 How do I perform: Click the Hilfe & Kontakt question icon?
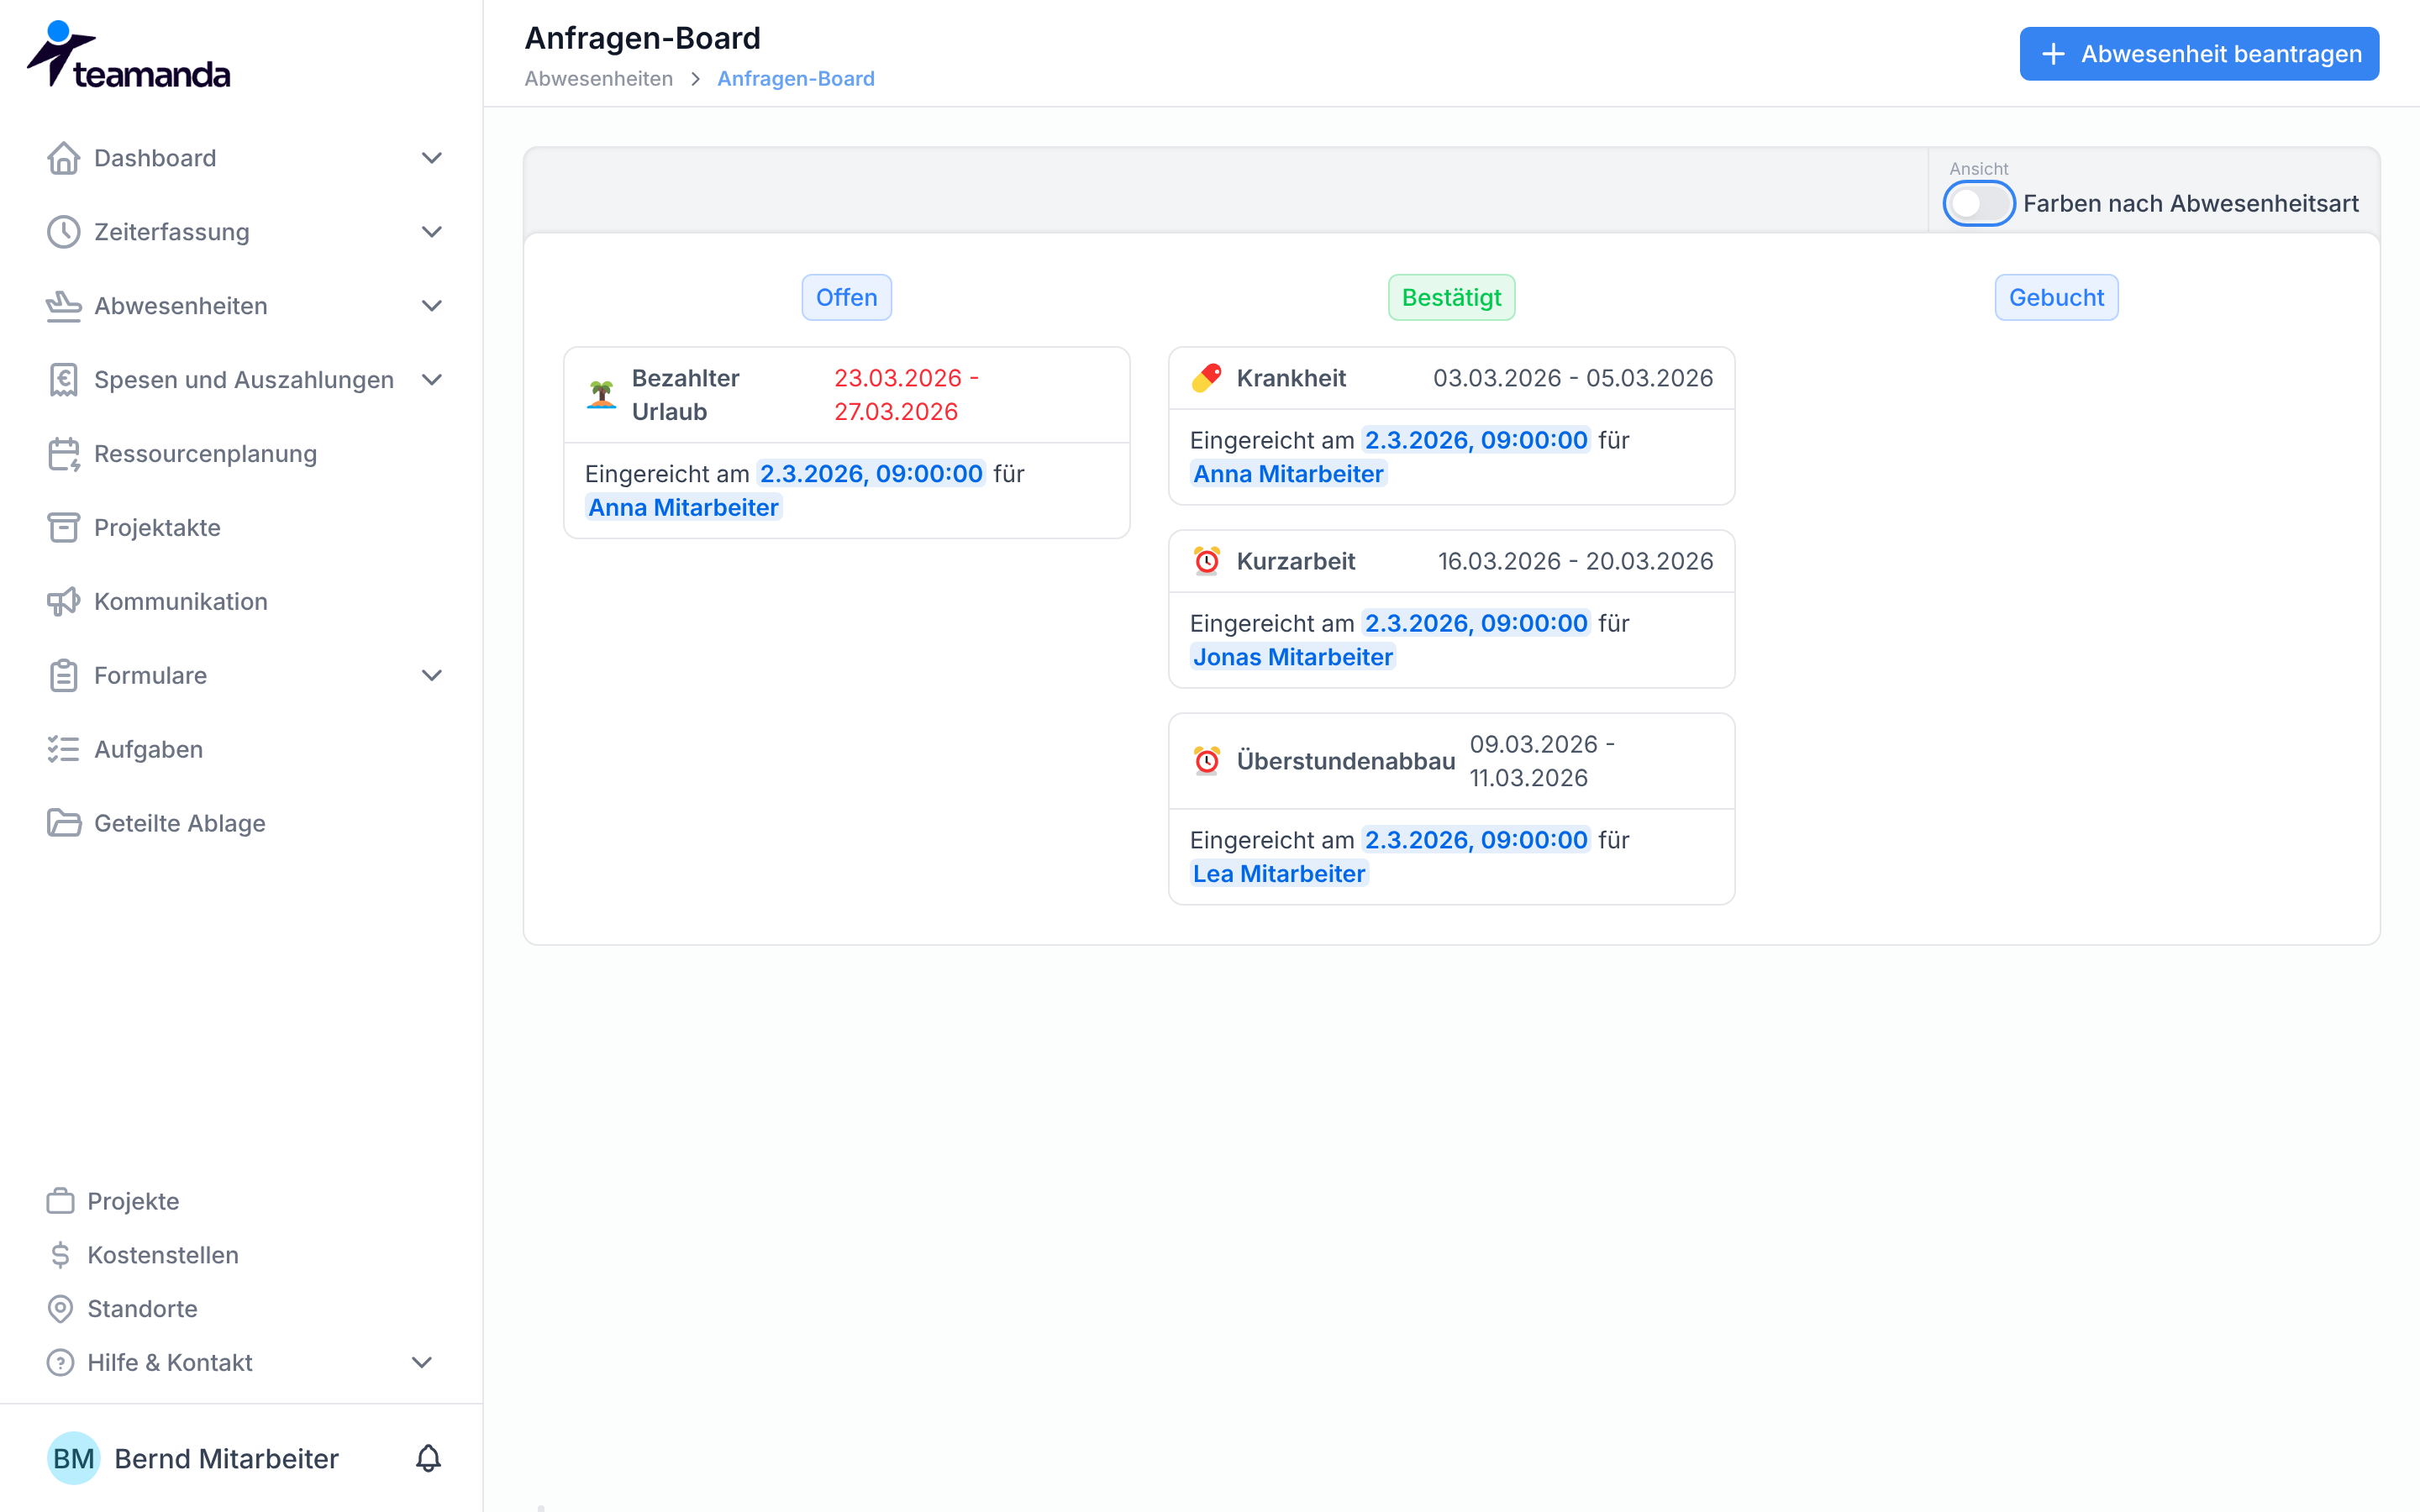(60, 1363)
